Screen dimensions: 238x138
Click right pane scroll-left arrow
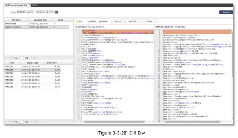click(x=164, y=122)
